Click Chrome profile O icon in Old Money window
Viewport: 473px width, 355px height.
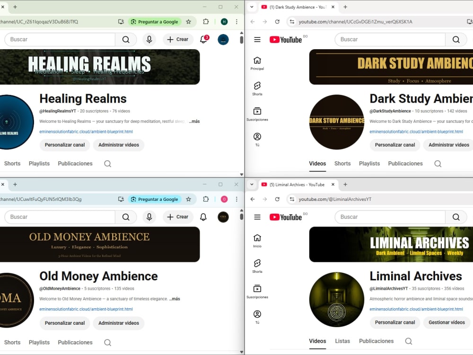coord(224,199)
